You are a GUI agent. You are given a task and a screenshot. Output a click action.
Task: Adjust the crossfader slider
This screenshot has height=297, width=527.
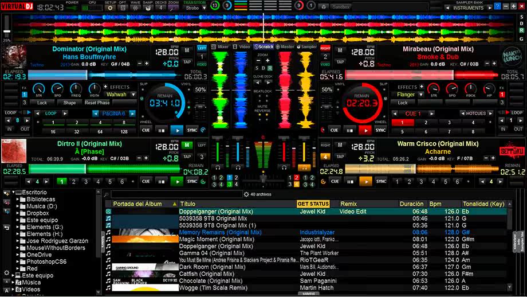pos(263,181)
